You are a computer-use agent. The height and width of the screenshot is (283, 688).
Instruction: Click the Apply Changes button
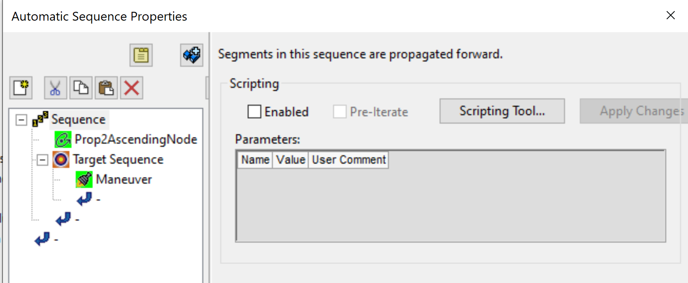click(634, 111)
